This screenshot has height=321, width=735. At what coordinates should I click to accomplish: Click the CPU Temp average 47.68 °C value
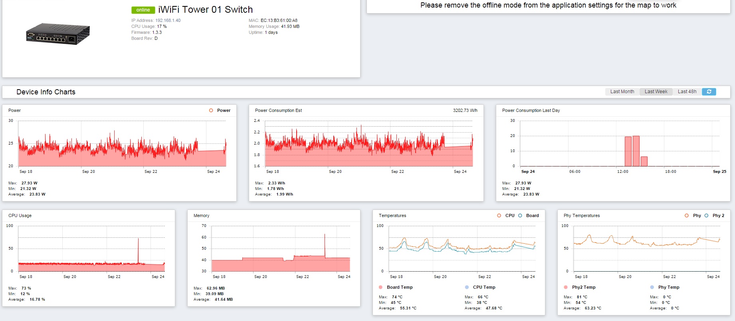494,308
